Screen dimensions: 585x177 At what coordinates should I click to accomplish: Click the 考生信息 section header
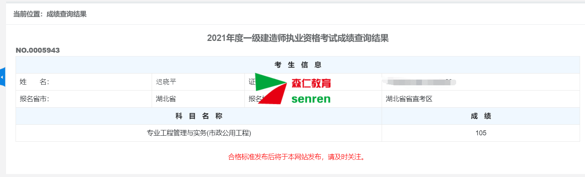click(298, 65)
